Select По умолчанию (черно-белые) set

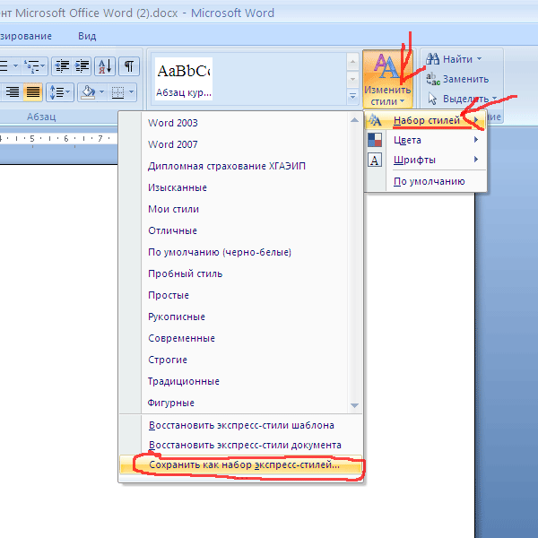click(x=220, y=252)
